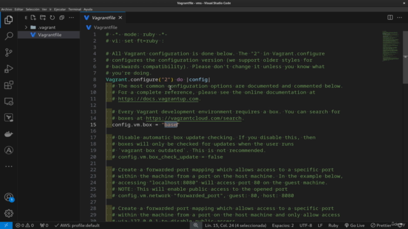Collapse all folders in Explorer
The width and height of the screenshot is (408, 229).
click(x=62, y=18)
